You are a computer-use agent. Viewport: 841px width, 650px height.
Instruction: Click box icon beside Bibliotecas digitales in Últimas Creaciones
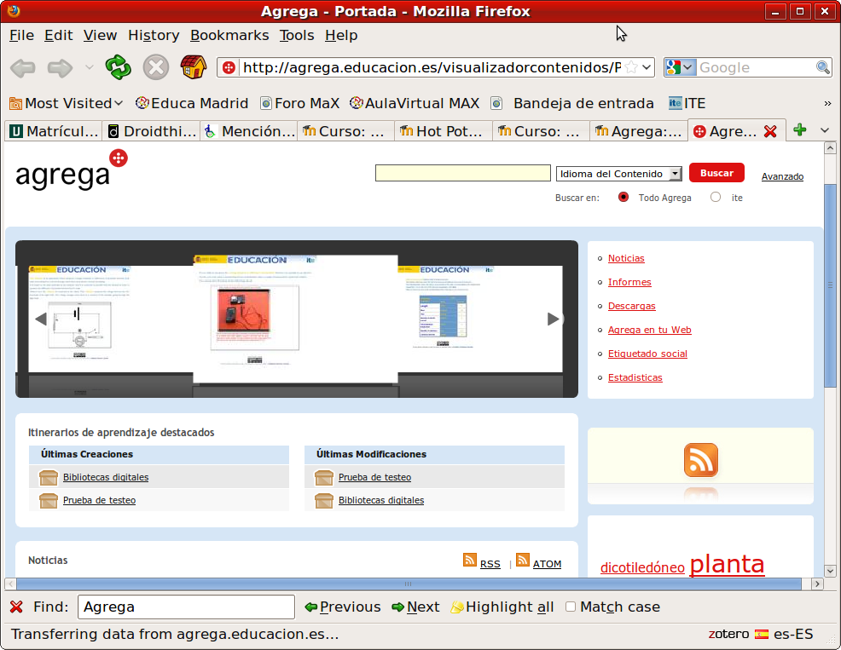click(49, 477)
